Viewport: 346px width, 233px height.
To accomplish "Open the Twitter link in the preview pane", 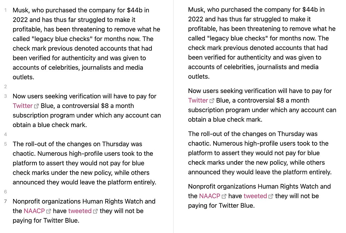I will point(198,101).
